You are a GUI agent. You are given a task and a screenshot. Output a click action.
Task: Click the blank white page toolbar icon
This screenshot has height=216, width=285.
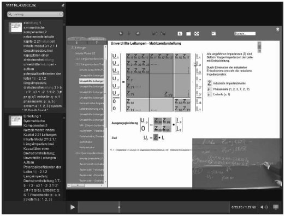coord(188,34)
